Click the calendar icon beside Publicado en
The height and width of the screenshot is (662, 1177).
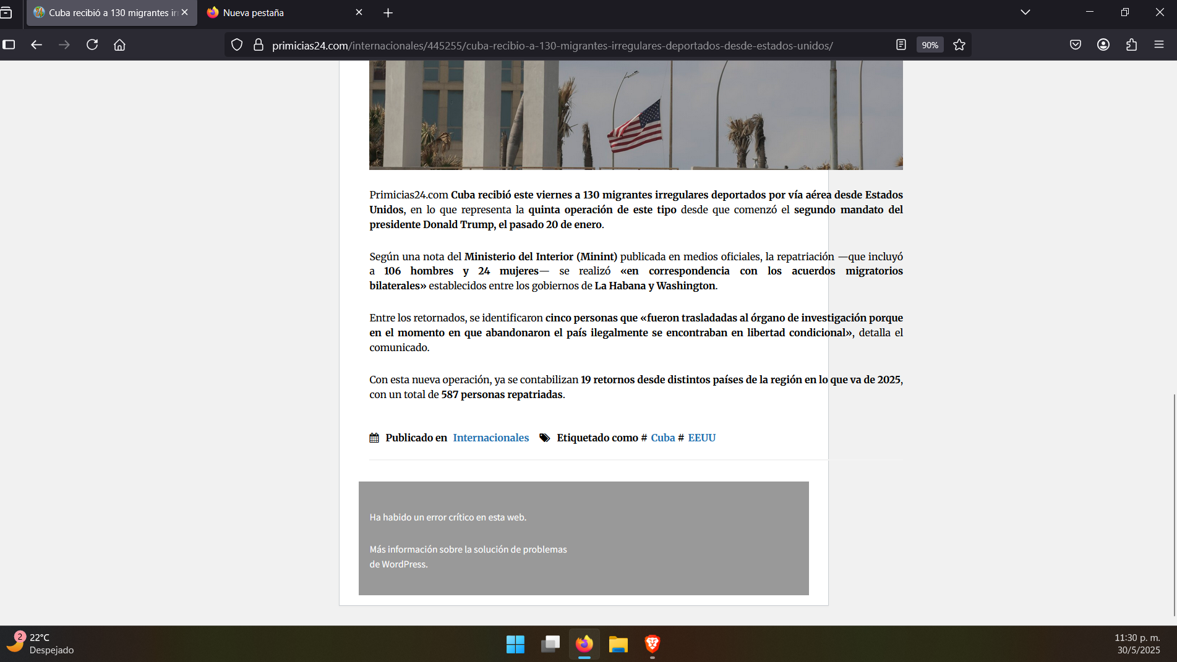click(374, 438)
